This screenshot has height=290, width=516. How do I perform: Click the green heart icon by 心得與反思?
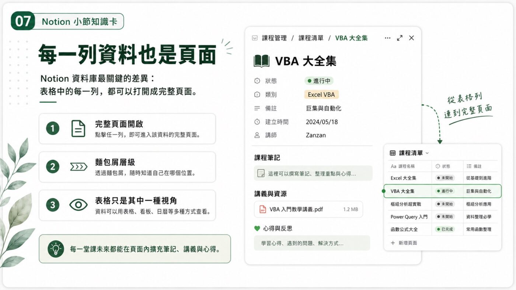click(257, 229)
